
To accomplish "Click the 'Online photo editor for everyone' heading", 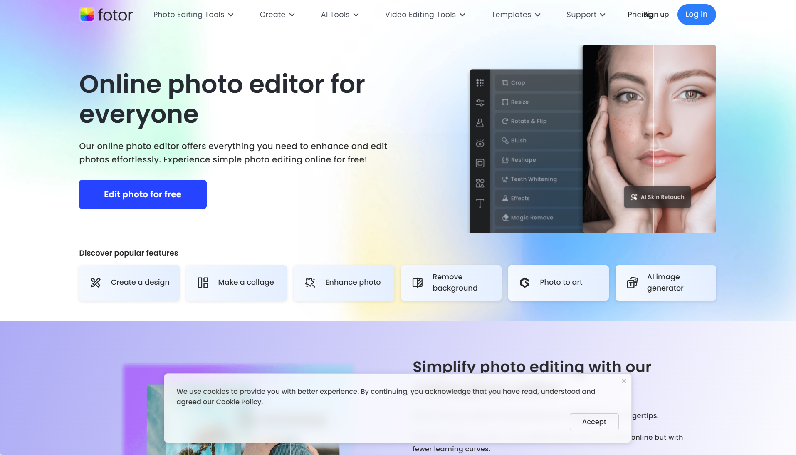I will (222, 99).
